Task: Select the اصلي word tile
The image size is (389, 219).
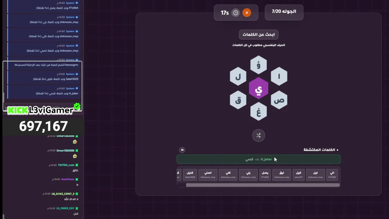Action: click(208, 175)
